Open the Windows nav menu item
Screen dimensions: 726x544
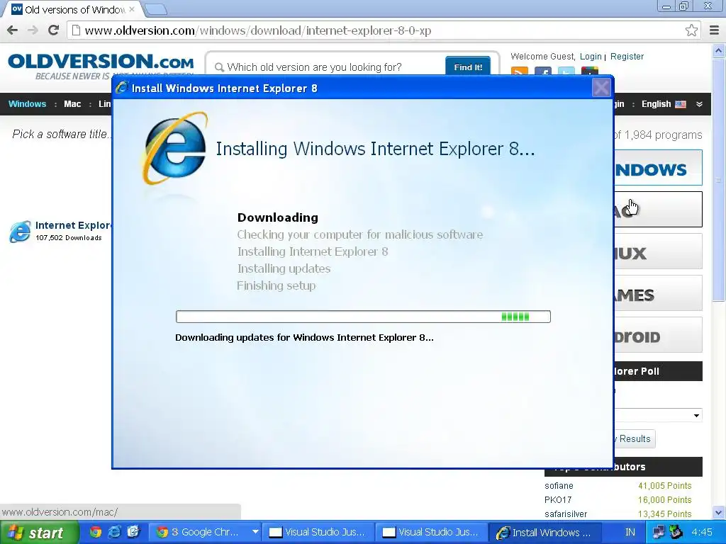click(28, 104)
